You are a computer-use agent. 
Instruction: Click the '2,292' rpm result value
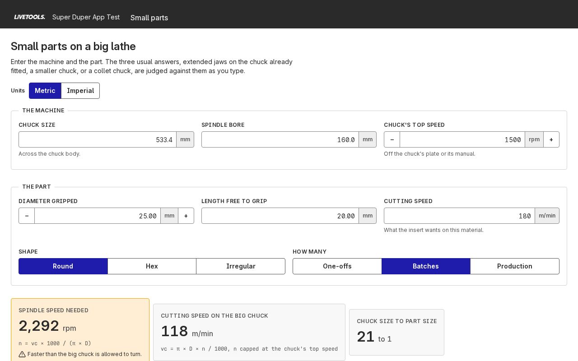[x=39, y=326]
